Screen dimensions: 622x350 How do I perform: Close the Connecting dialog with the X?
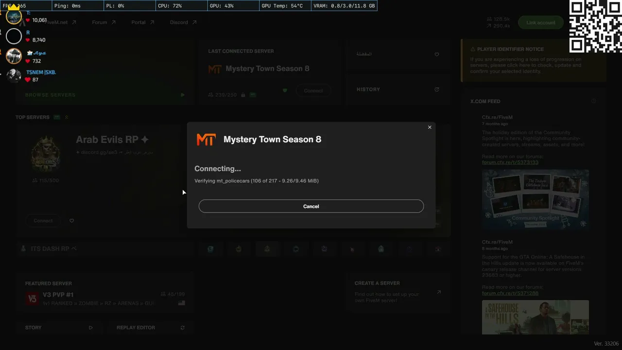(430, 127)
